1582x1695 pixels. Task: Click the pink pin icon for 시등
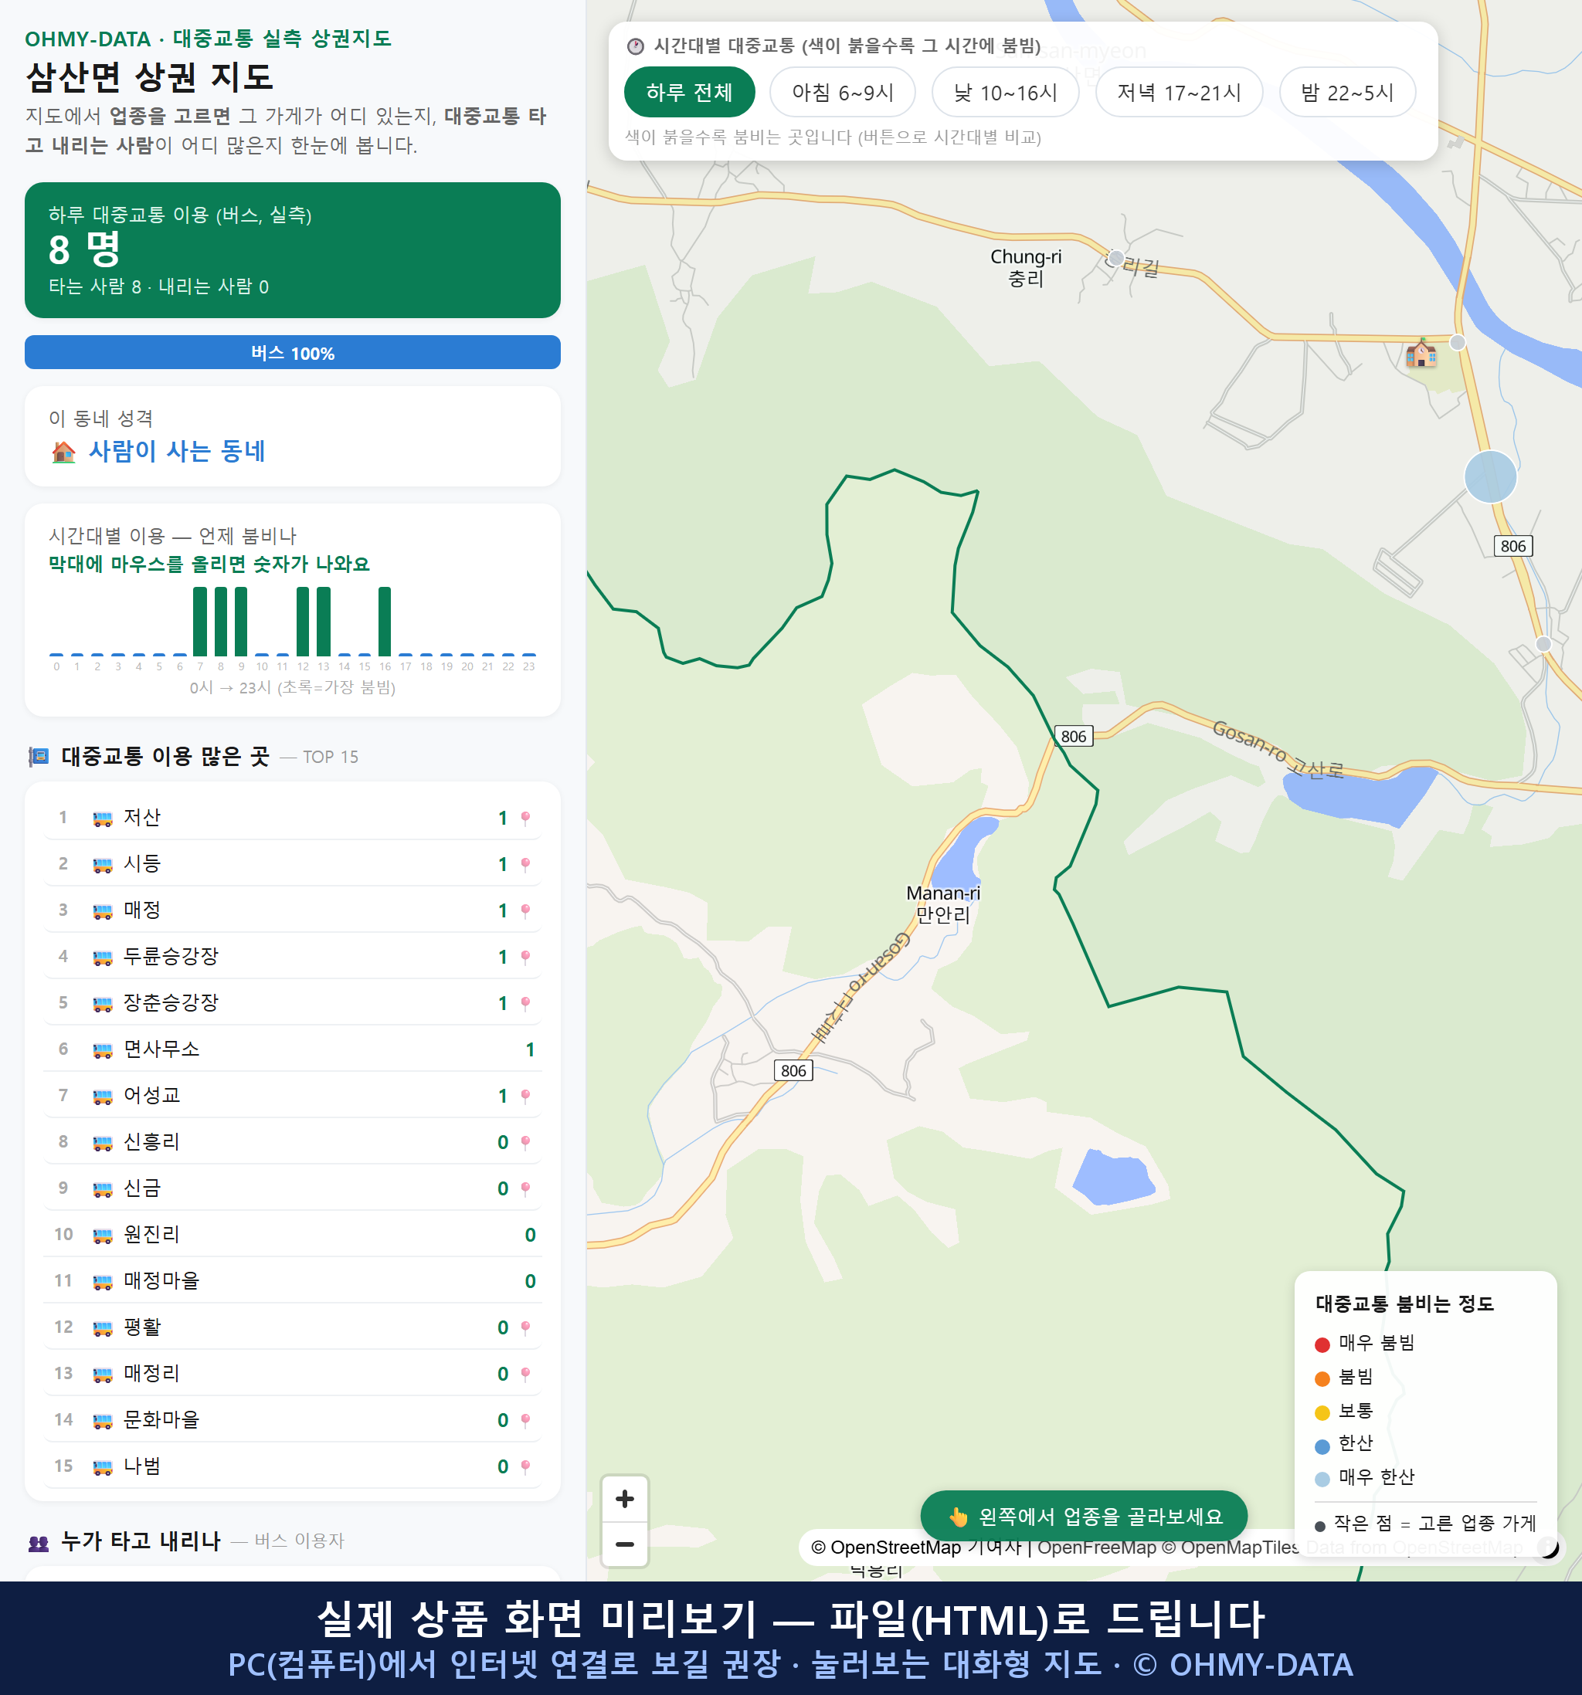coord(525,865)
